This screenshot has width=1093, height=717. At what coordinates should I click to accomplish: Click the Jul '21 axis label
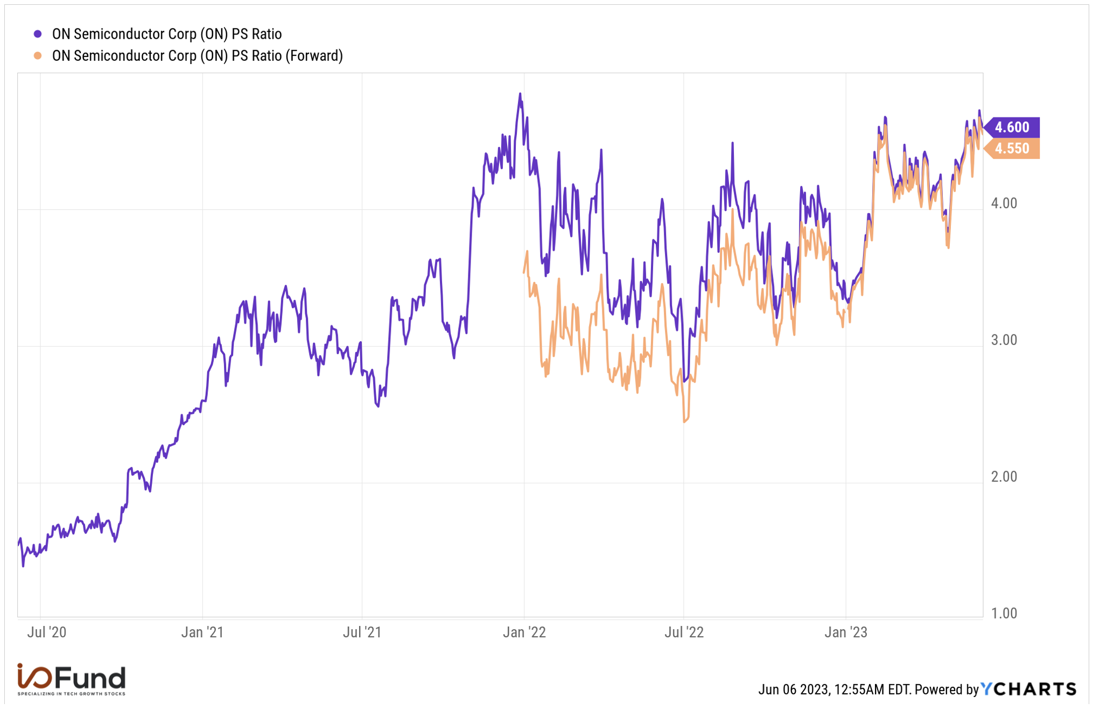click(362, 632)
